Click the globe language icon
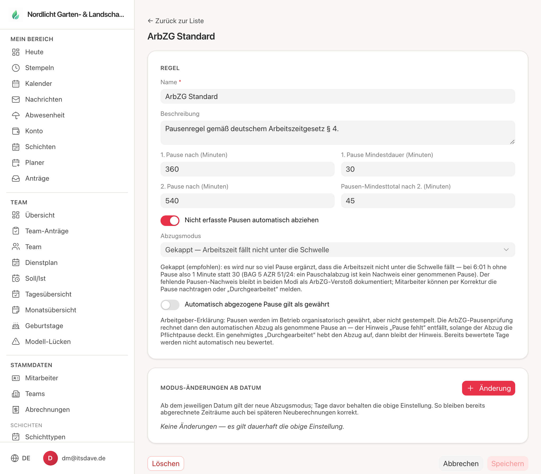The width and height of the screenshot is (541, 474). (x=15, y=458)
